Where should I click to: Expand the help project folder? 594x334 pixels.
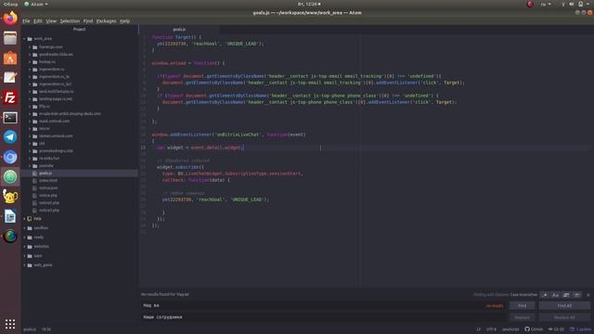click(x=25, y=219)
